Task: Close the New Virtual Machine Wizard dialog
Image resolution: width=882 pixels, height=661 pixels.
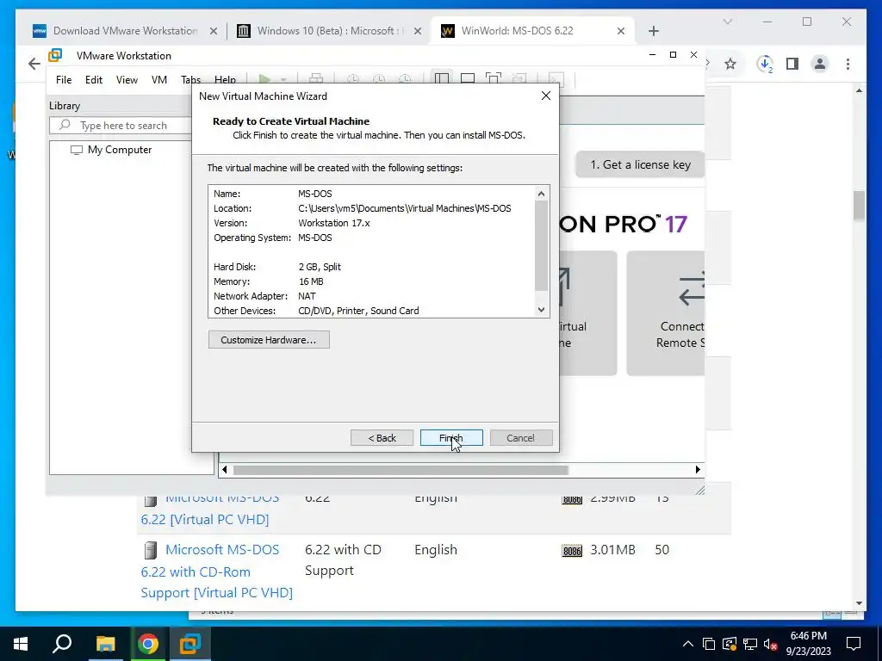Action: pos(545,96)
